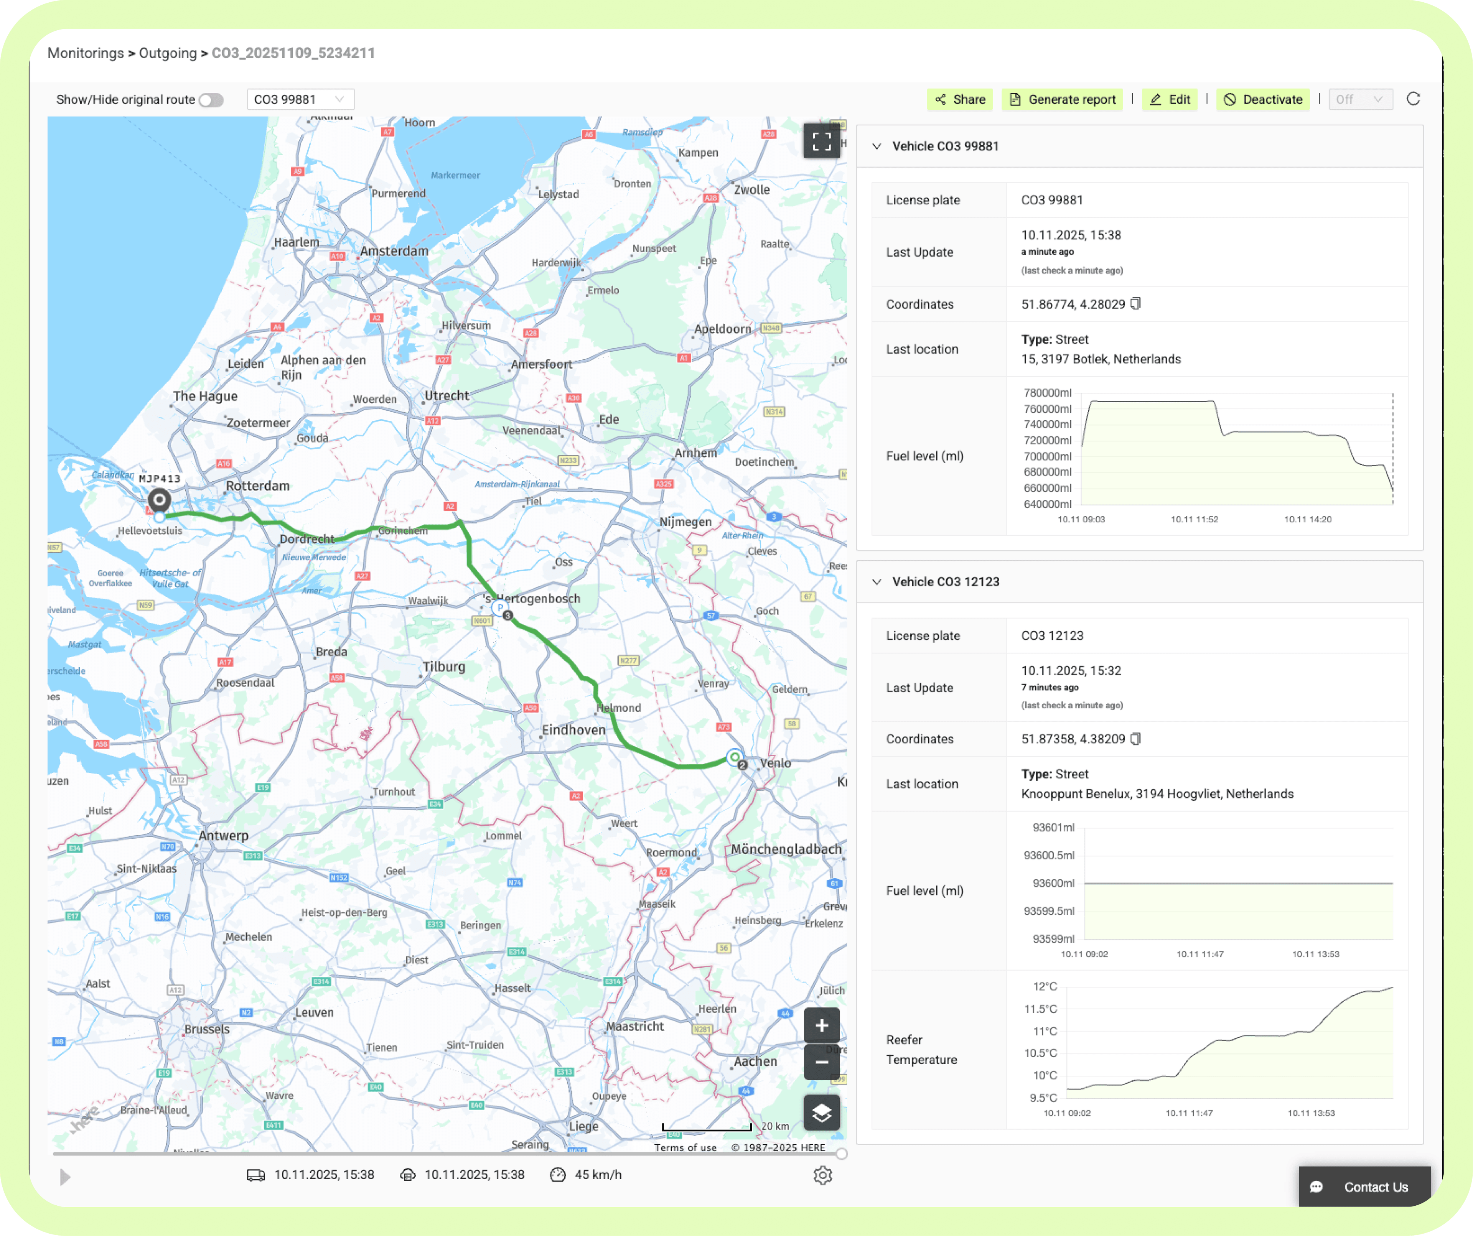Zoom out on the map
1473x1236 pixels.
pos(821,1062)
